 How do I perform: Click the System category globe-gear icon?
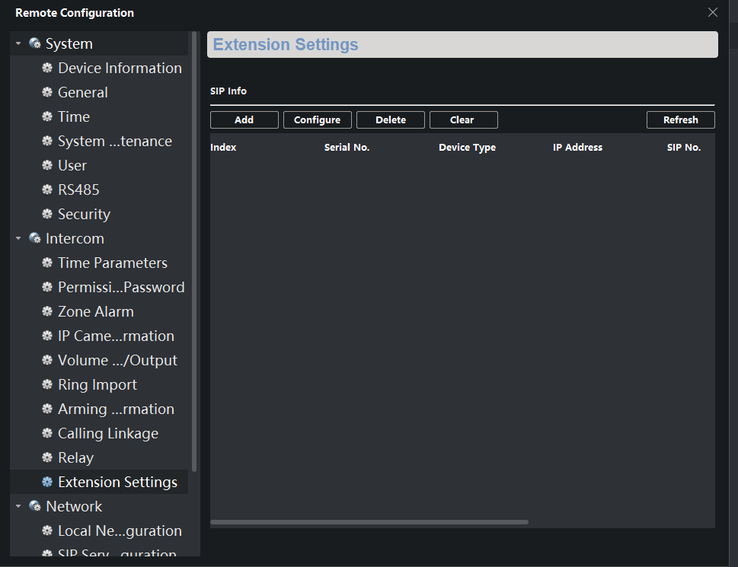(x=35, y=44)
